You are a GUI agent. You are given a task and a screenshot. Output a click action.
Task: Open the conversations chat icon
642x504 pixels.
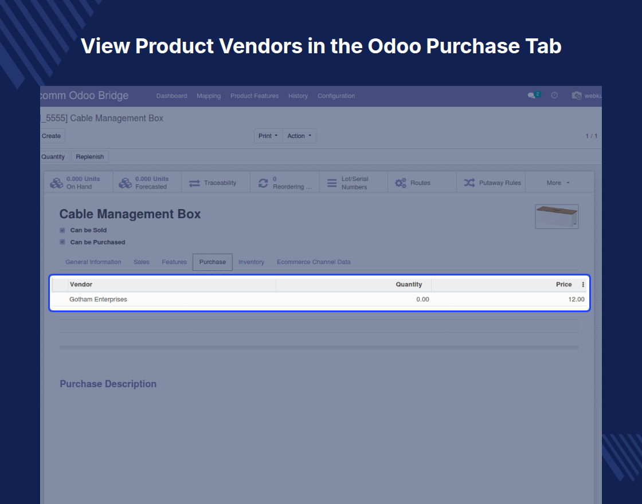click(x=534, y=95)
